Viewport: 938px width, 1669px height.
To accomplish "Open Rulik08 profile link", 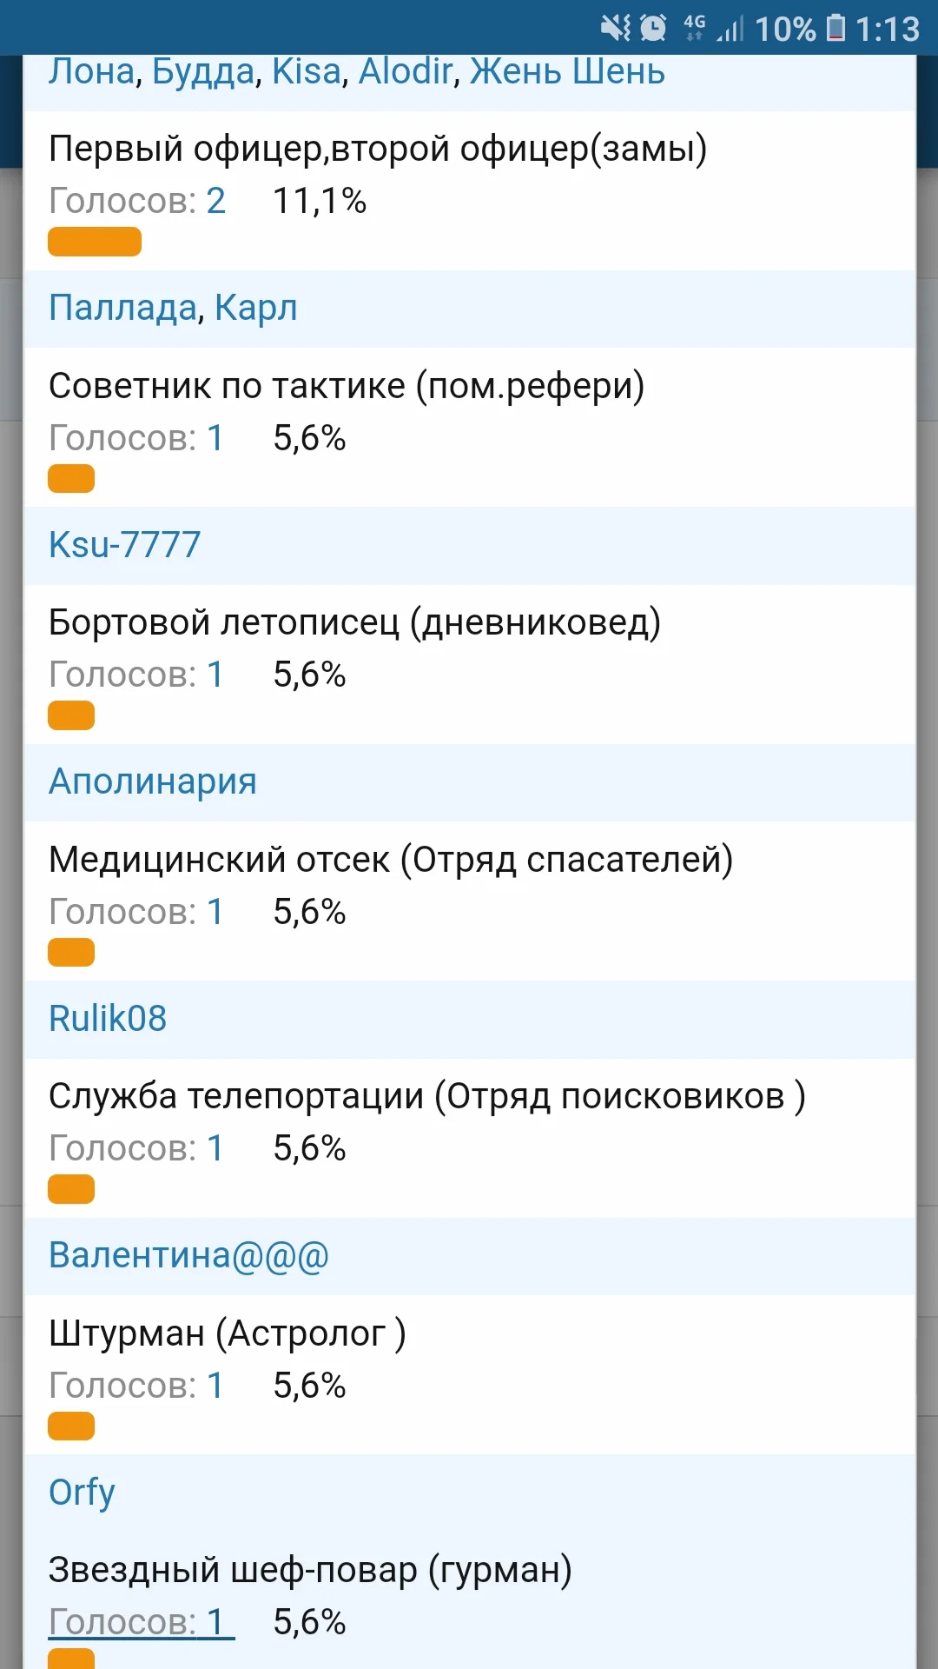I will (108, 1019).
